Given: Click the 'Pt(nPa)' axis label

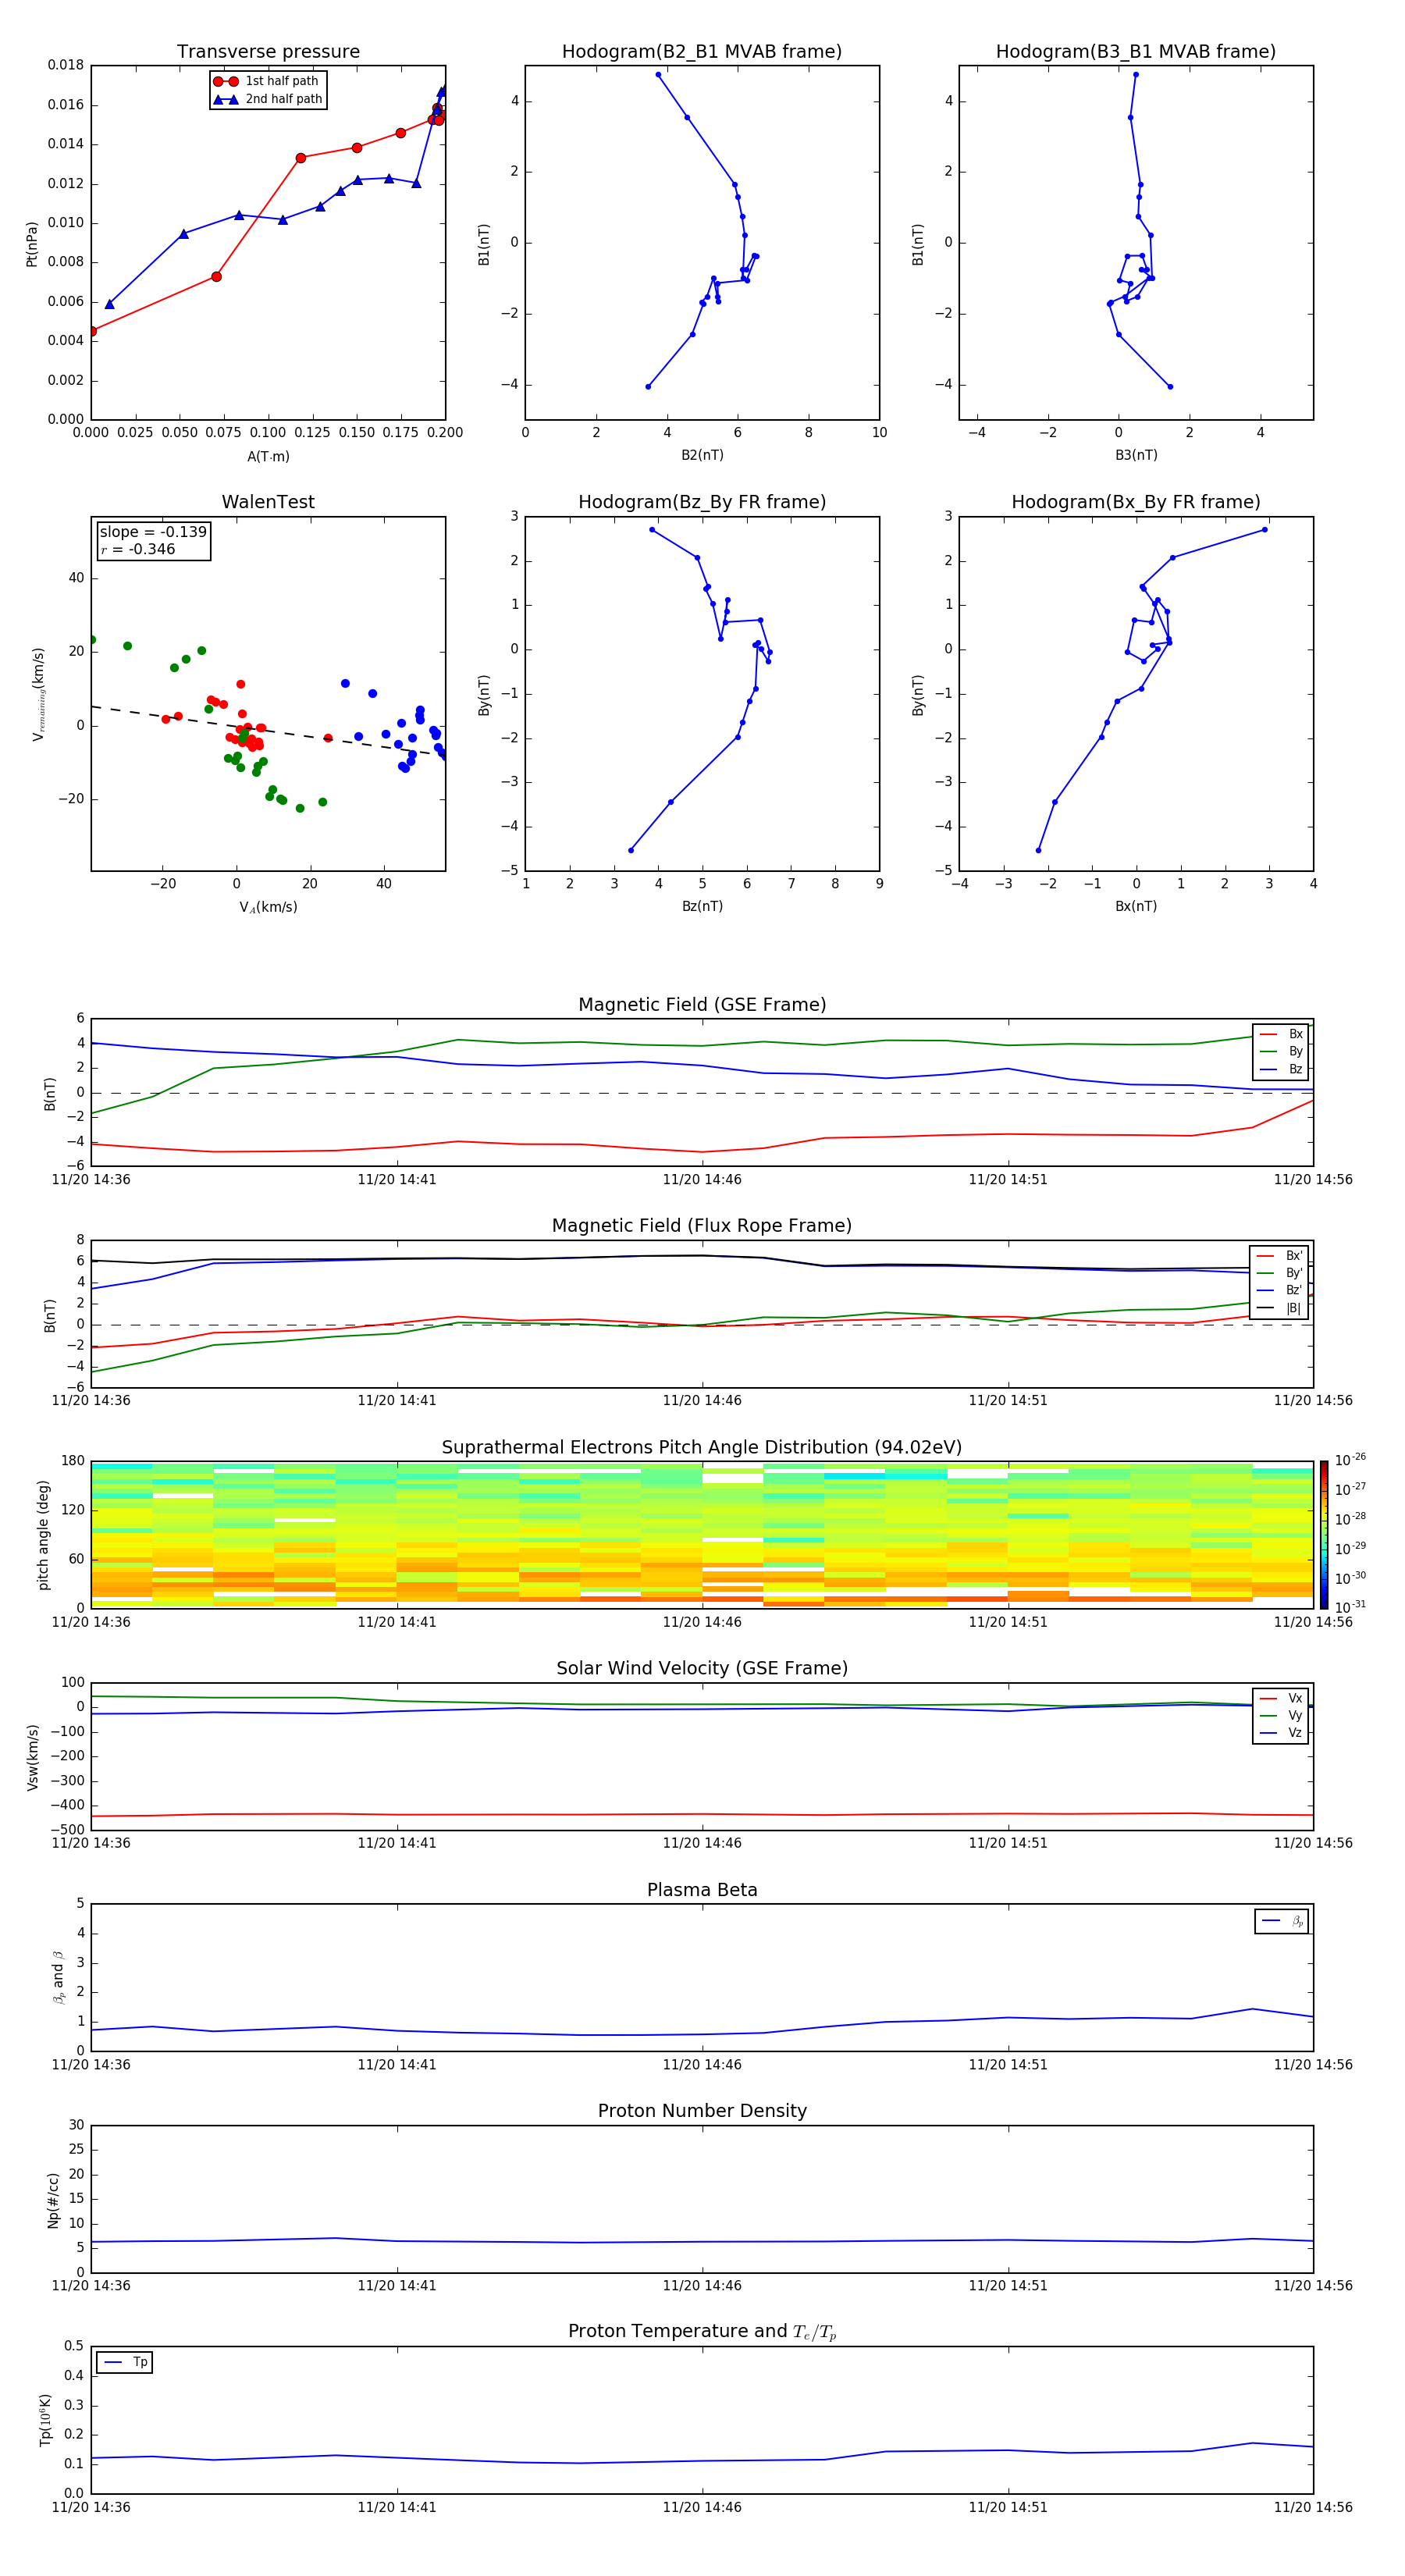Looking at the screenshot, I should pyautogui.click(x=32, y=243).
